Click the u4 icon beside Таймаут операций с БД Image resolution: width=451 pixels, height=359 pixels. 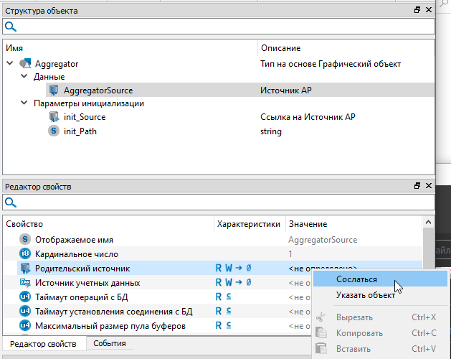coord(25,297)
